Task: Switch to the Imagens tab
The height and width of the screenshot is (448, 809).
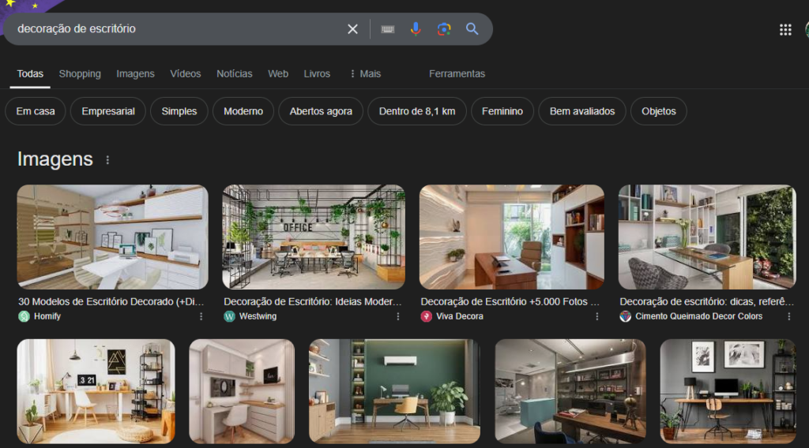Action: [135, 73]
